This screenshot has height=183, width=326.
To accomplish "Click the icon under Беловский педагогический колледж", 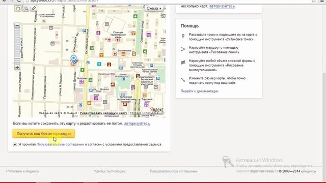I will 125,104.
